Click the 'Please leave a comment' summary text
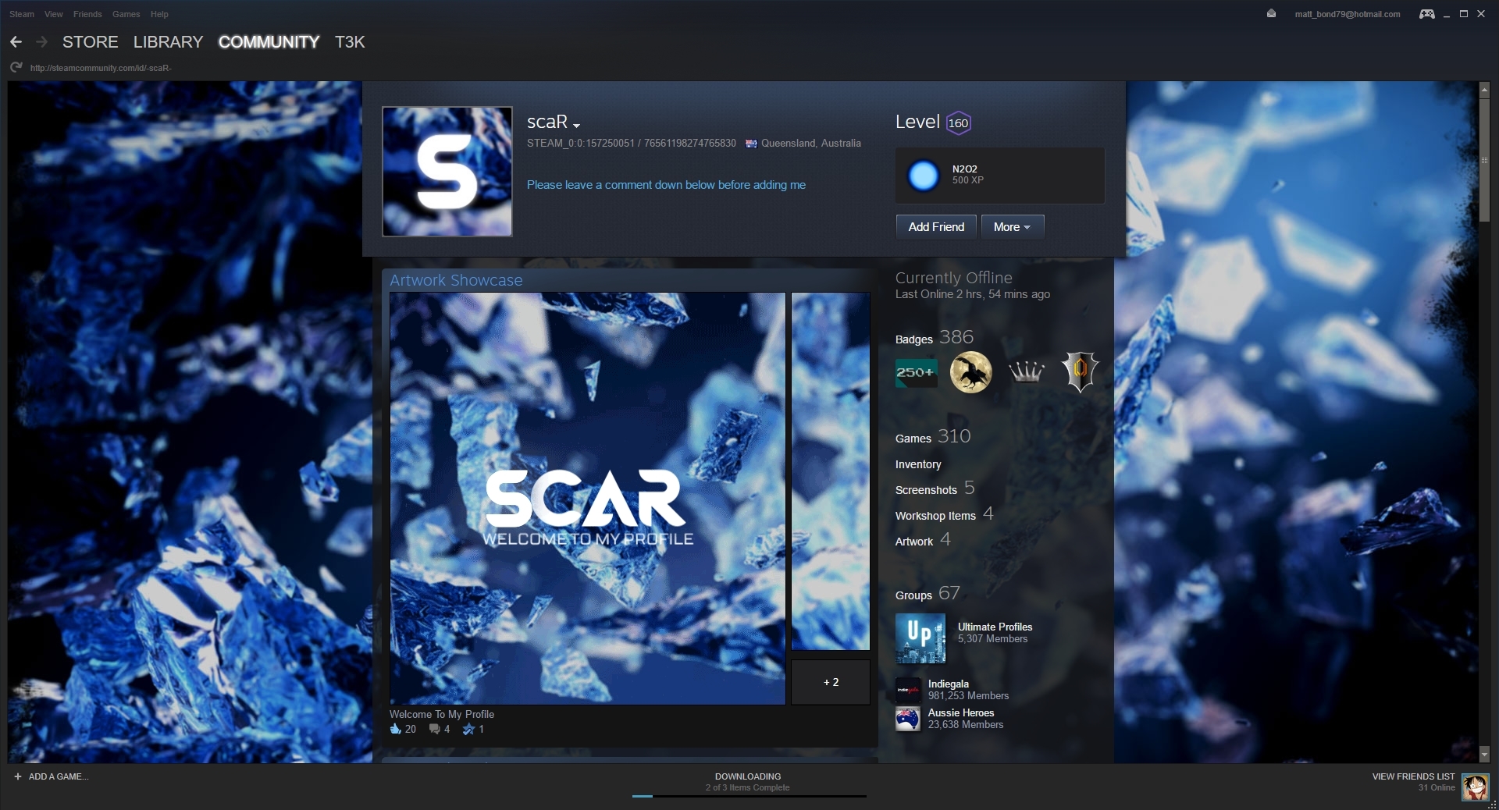The image size is (1499, 810). click(x=666, y=185)
